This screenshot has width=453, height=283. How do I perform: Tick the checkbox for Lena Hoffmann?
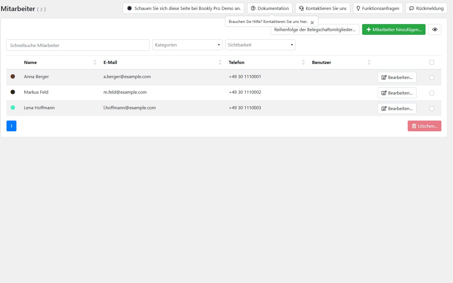point(432,108)
